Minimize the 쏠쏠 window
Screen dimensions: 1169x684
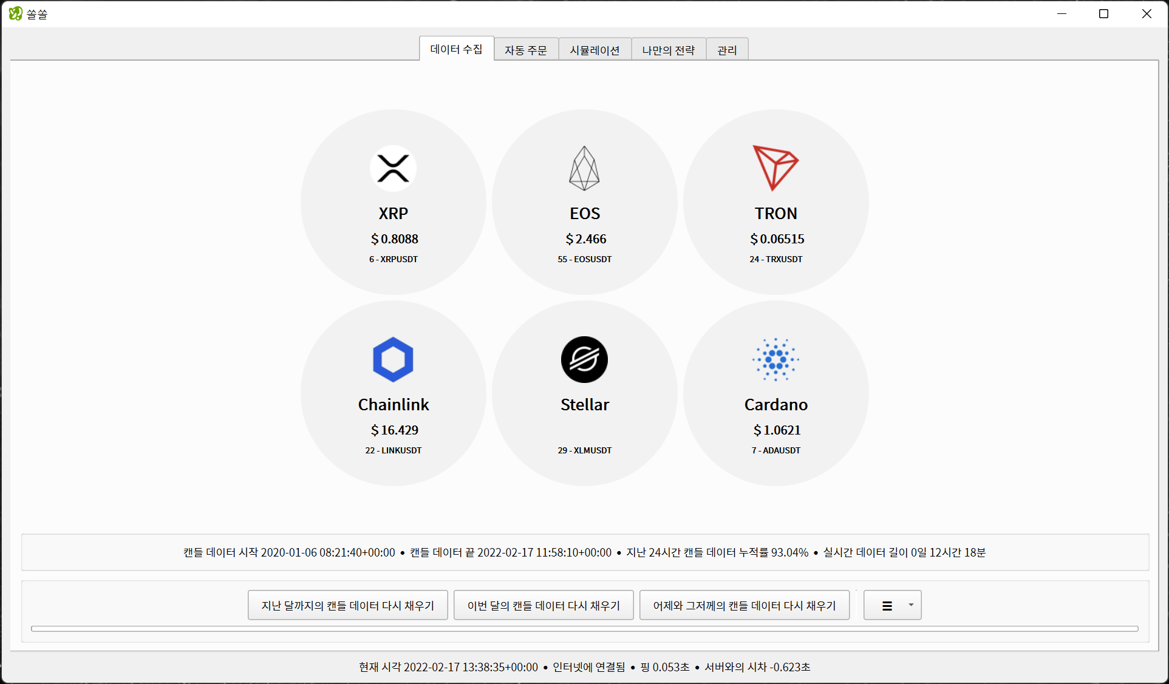pos(1062,13)
